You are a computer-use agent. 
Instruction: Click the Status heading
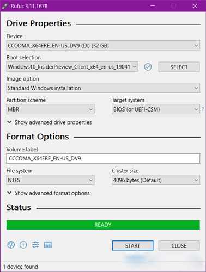tap(19, 207)
